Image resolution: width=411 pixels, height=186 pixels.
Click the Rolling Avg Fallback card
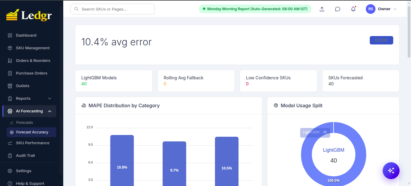[x=196, y=81]
